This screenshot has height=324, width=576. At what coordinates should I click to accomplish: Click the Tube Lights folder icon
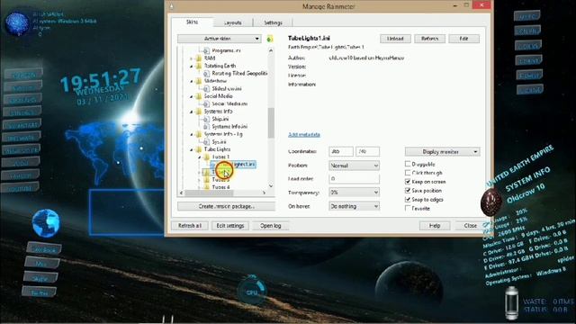[x=199, y=149]
